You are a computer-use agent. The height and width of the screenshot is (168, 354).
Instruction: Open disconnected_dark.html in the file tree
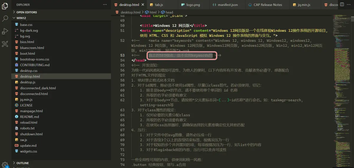[x=38, y=88]
